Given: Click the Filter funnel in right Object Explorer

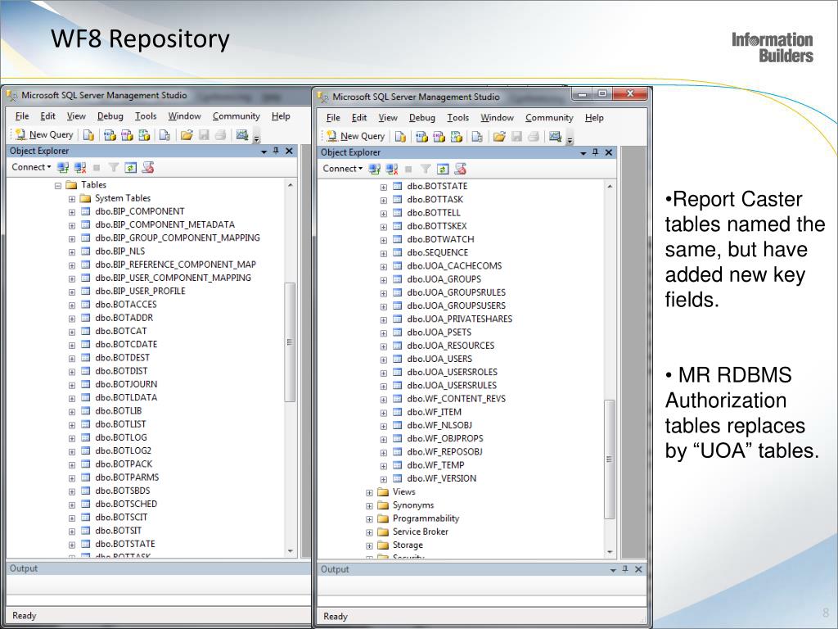Looking at the screenshot, I should tap(426, 169).
